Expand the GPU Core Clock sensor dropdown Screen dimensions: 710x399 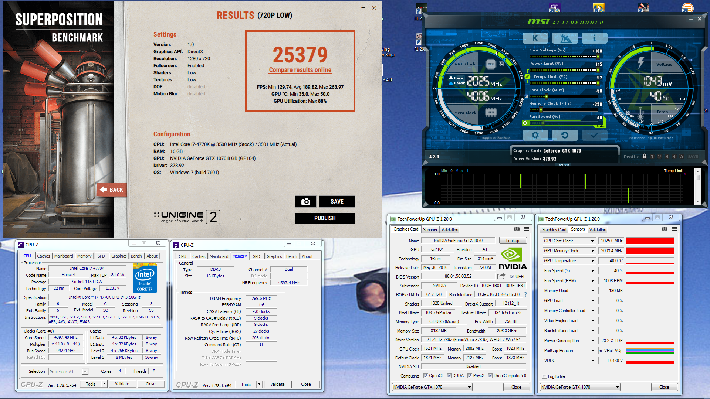coord(592,241)
